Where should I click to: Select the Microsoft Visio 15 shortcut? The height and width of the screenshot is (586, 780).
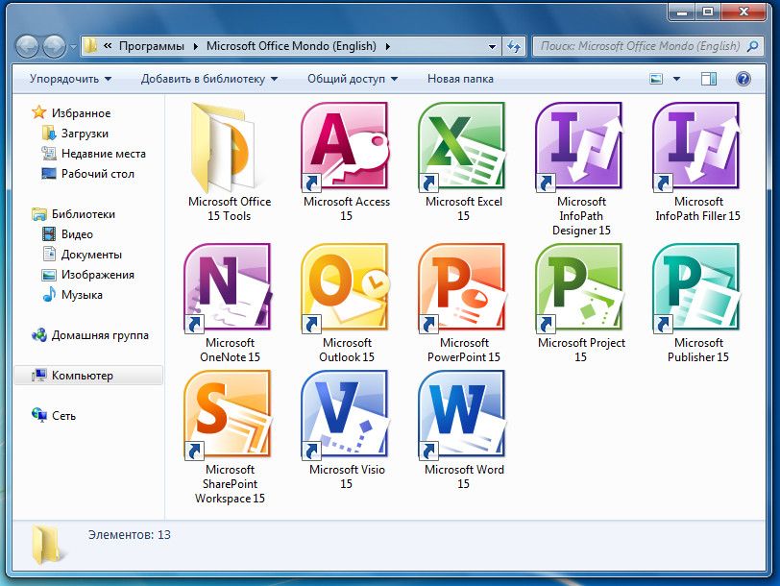tap(346, 415)
